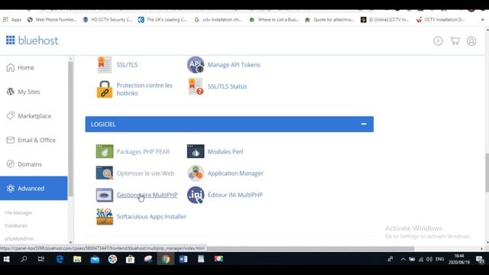Open the Modules Perl link

225,151
